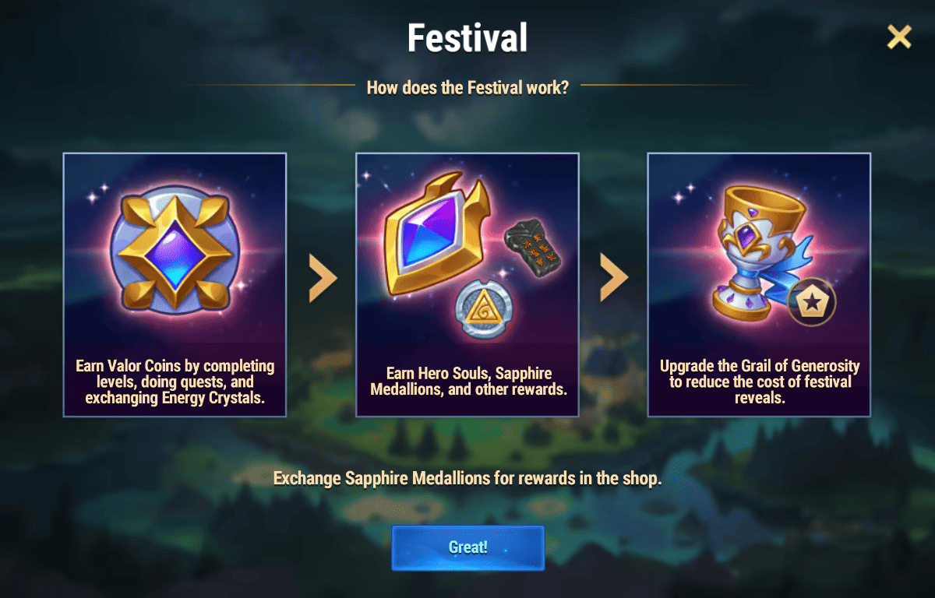Screen dimensions: 935x598
Task: Select the Earn Valor Coins card
Action: [x=175, y=285]
